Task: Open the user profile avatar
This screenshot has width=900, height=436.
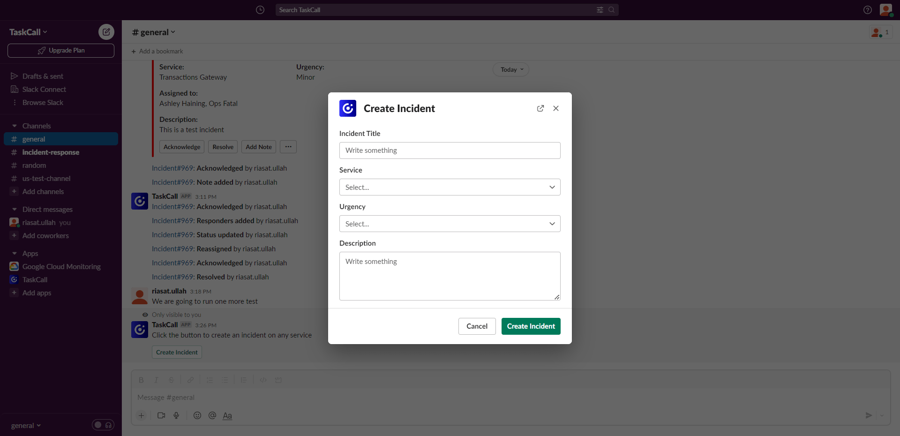Action: tap(885, 10)
